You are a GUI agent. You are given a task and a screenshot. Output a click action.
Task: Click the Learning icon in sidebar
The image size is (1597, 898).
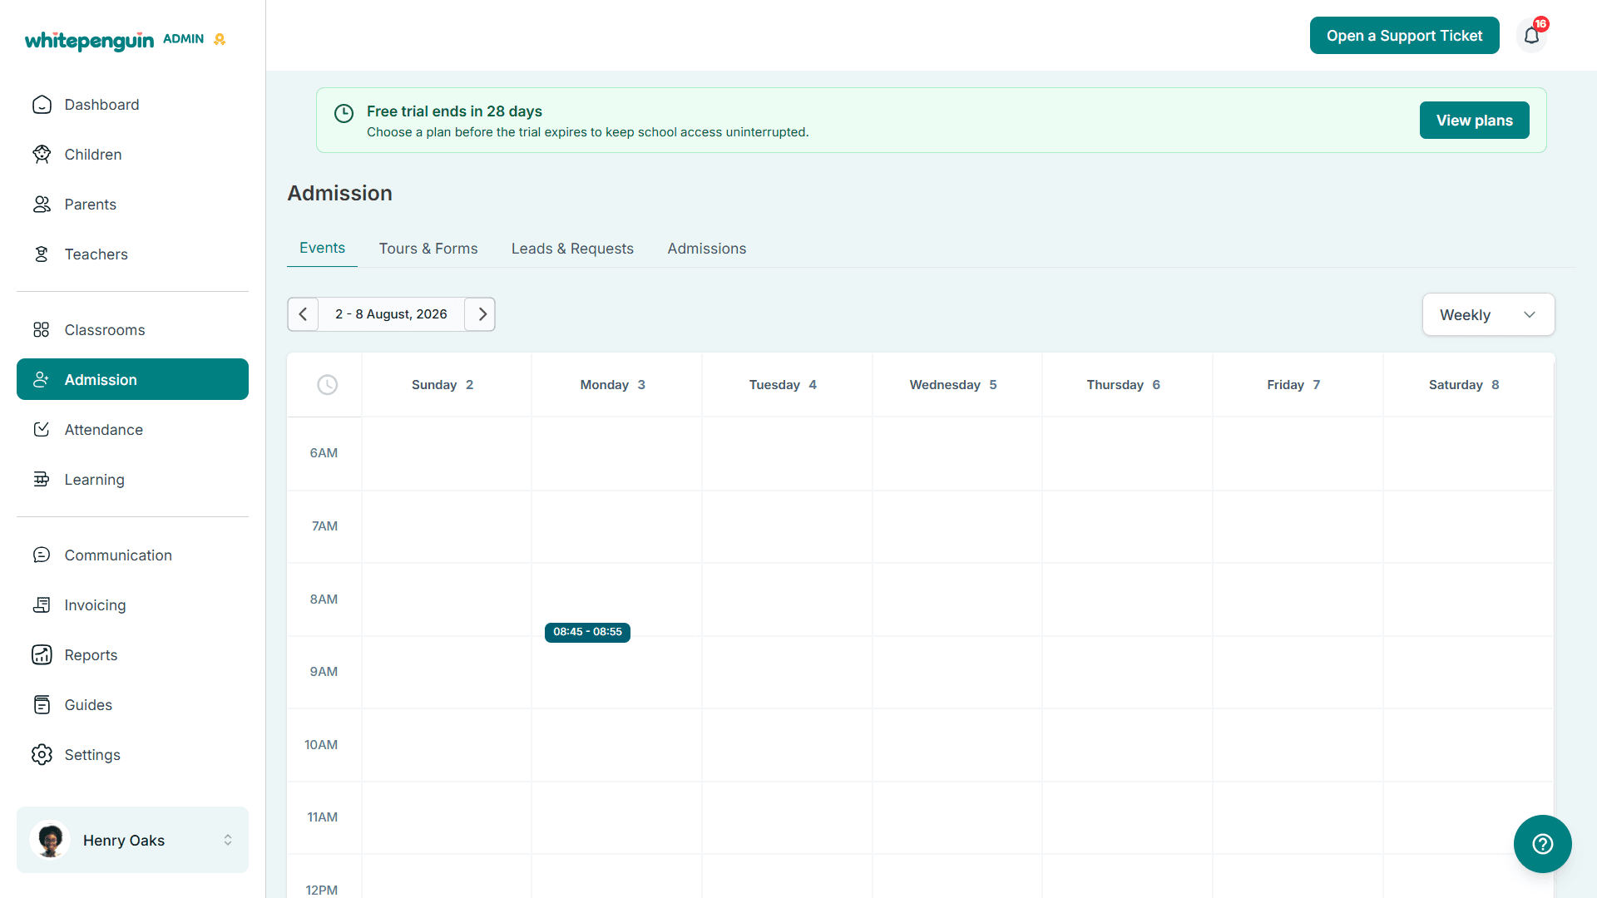pos(42,480)
